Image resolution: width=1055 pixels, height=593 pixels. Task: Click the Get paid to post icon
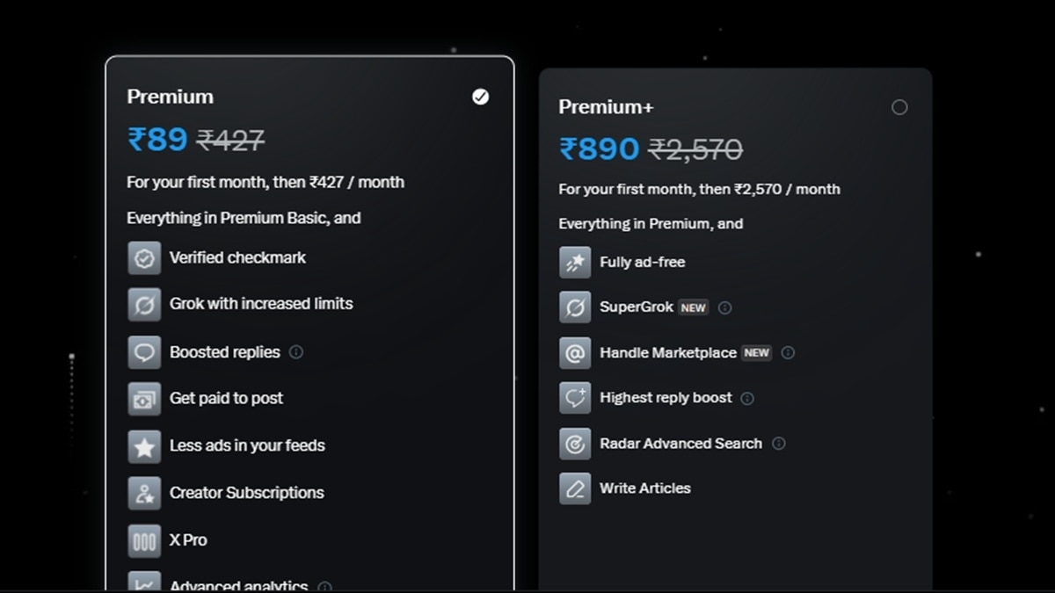tap(144, 399)
